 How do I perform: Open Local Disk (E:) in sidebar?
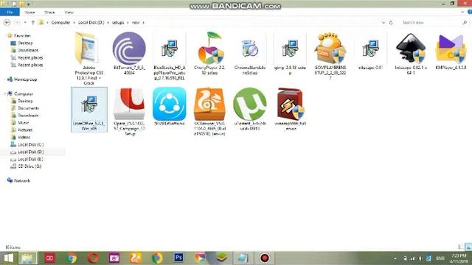(x=30, y=159)
